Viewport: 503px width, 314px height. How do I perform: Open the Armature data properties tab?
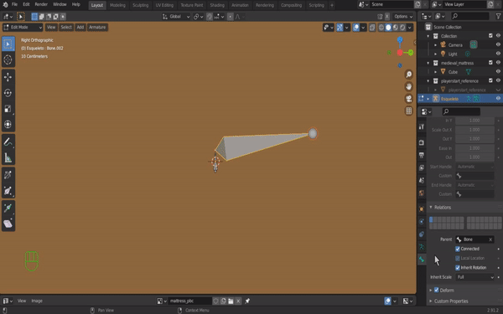click(422, 247)
